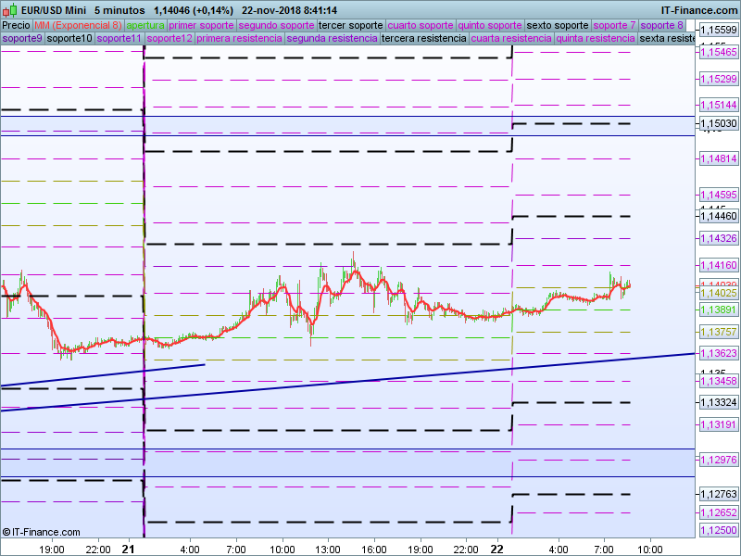Click the quinta resistencia label
741x556 pixels.
[x=596, y=39]
